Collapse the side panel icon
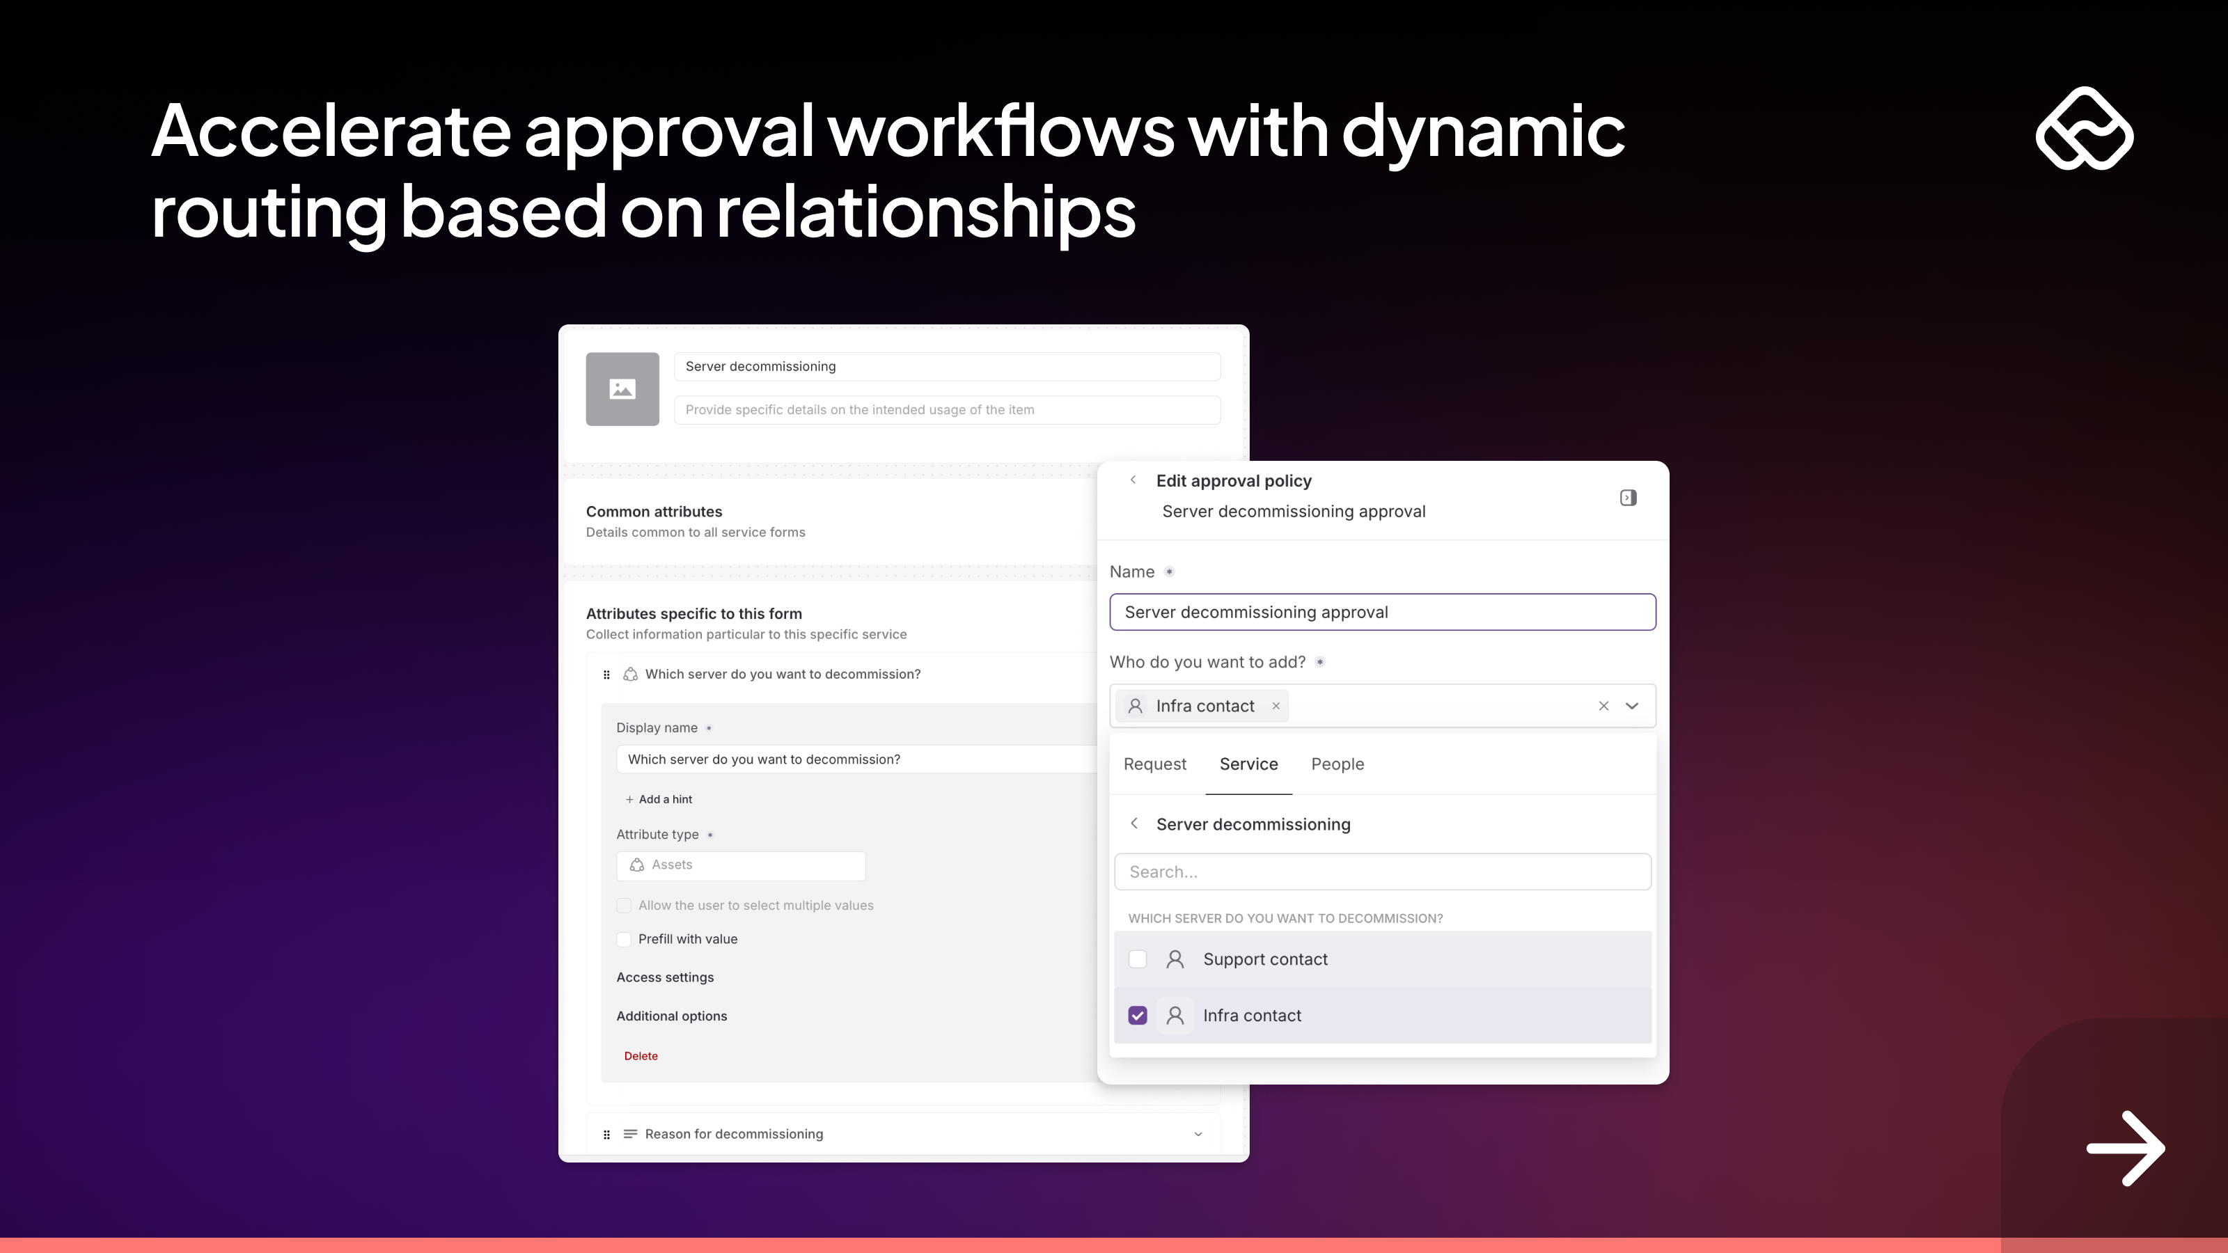The image size is (2228, 1253). (x=1628, y=498)
